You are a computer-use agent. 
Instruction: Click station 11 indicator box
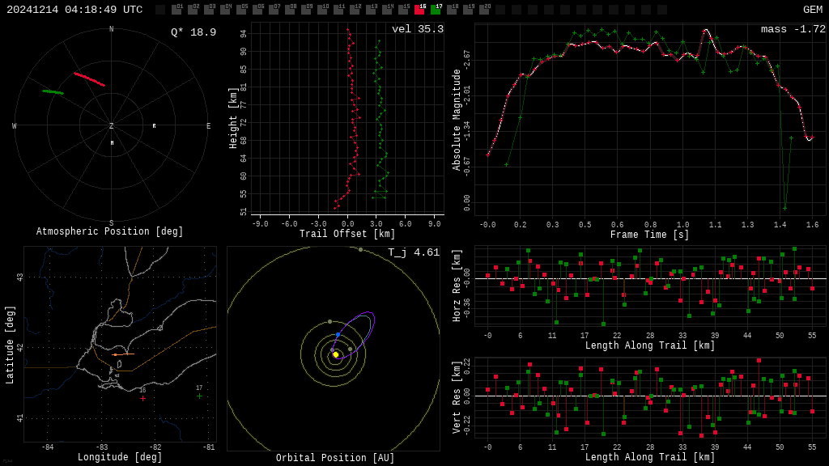click(x=338, y=10)
